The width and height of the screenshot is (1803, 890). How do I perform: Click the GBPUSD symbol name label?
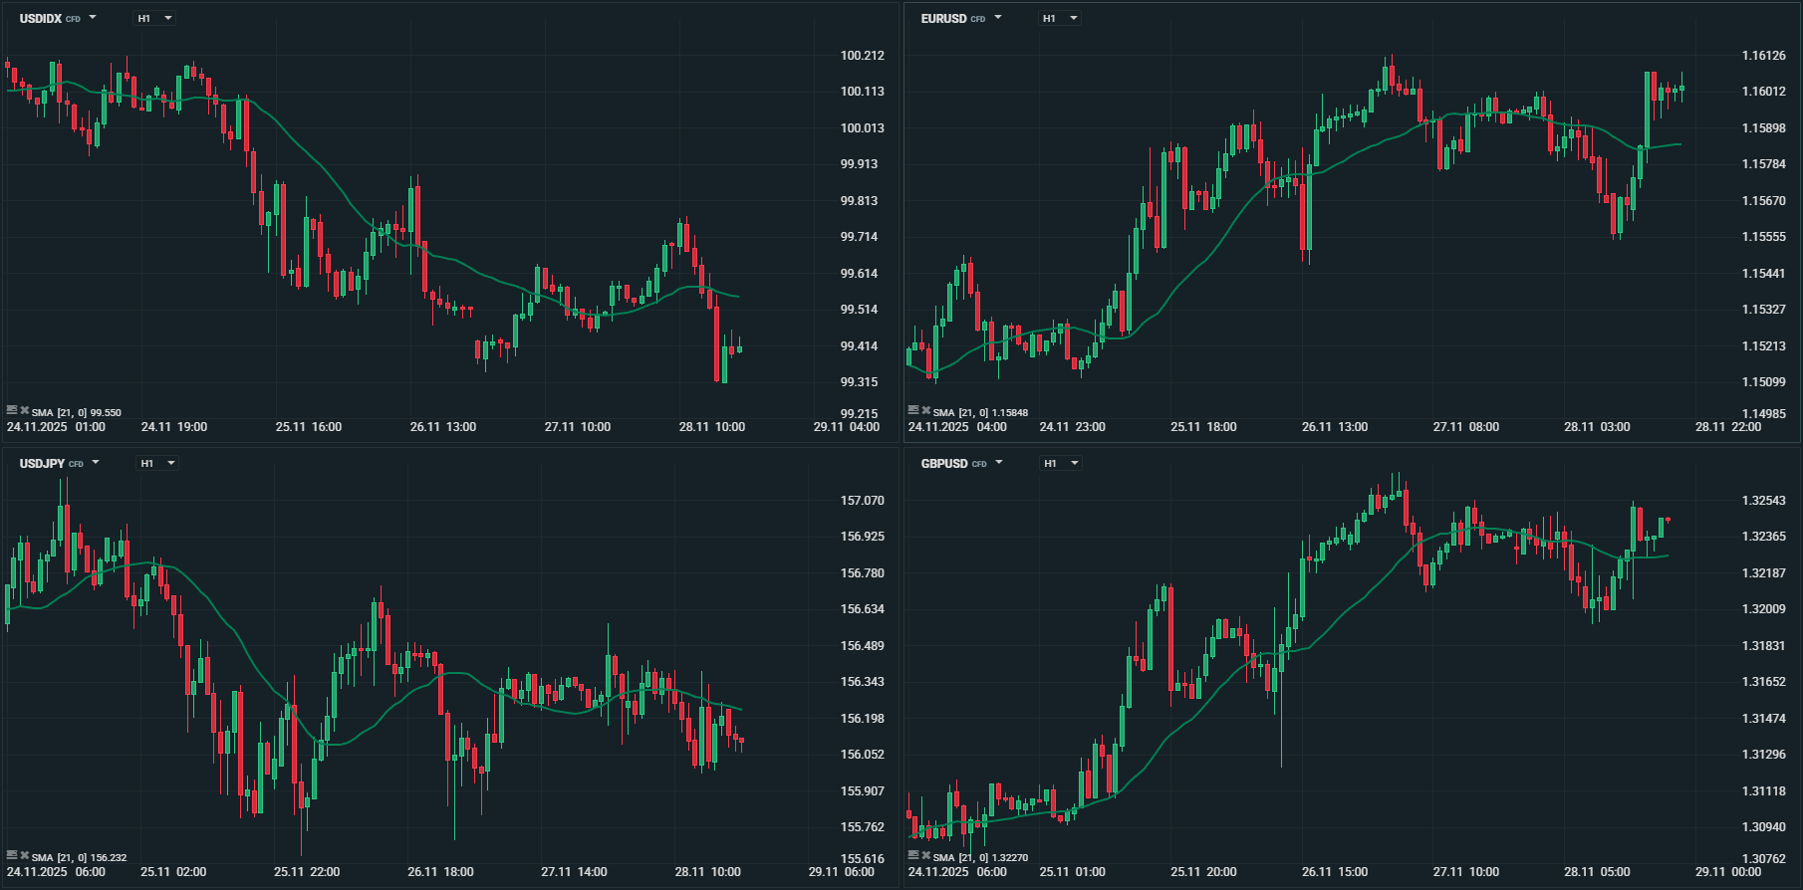(x=944, y=464)
